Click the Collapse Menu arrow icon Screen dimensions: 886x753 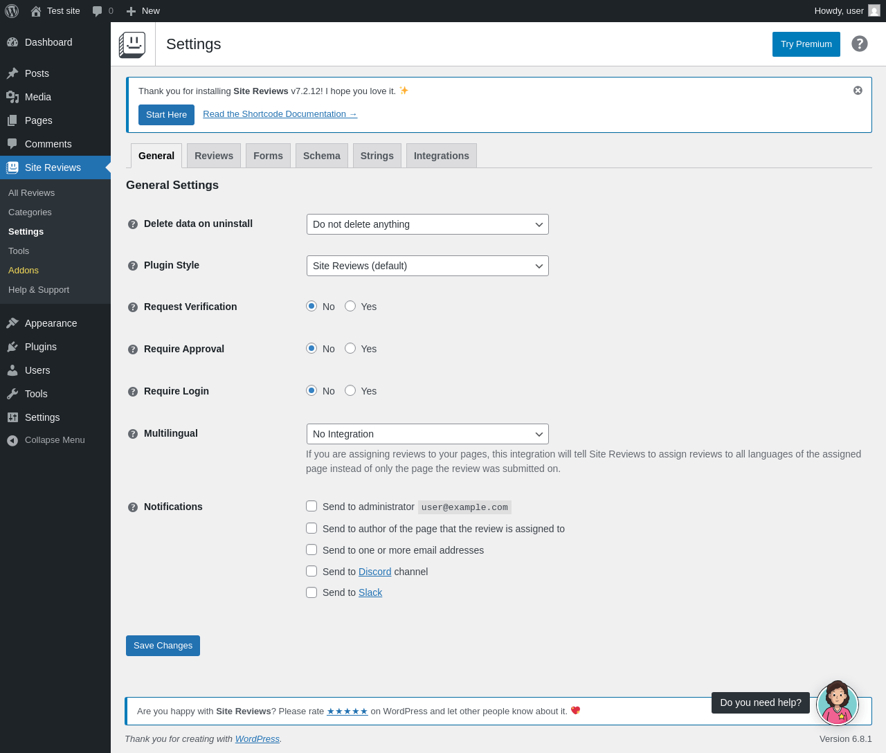[x=12, y=440]
